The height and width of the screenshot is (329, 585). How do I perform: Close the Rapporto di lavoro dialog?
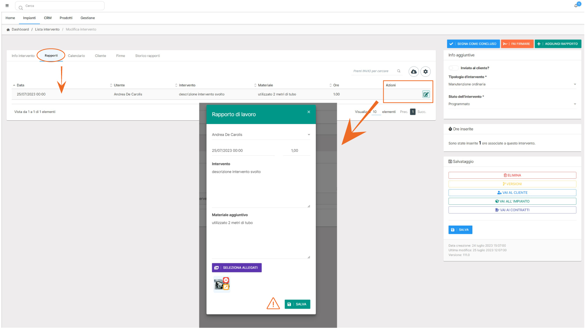(x=309, y=112)
